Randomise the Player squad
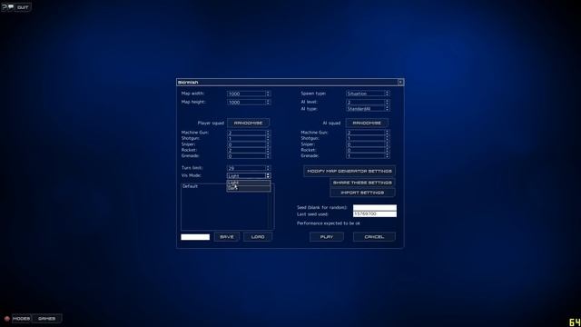The height and width of the screenshot is (327, 581). click(x=248, y=123)
